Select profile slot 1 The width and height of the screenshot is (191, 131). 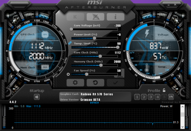pyautogui.click(x=137, y=97)
